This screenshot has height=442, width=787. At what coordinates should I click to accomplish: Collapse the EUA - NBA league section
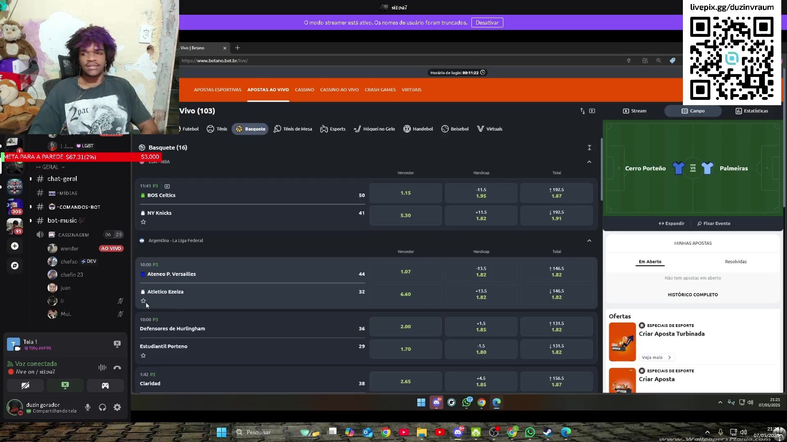589,162
